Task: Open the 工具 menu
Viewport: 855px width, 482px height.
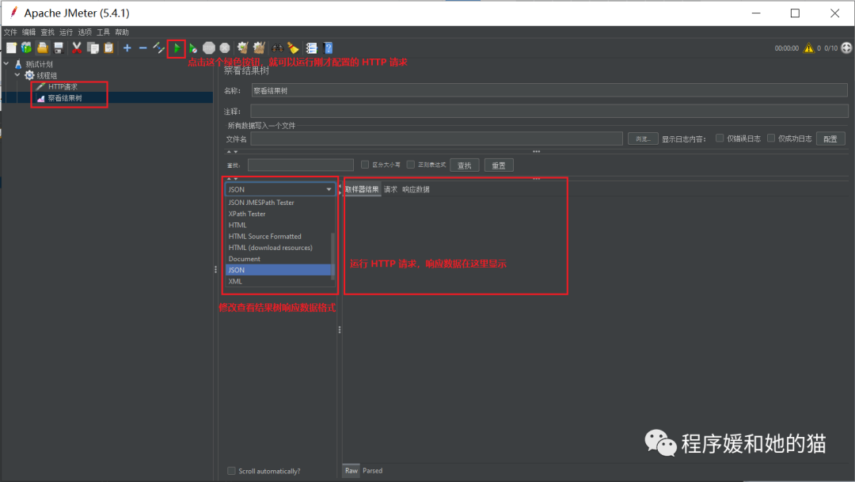Action: [103, 32]
